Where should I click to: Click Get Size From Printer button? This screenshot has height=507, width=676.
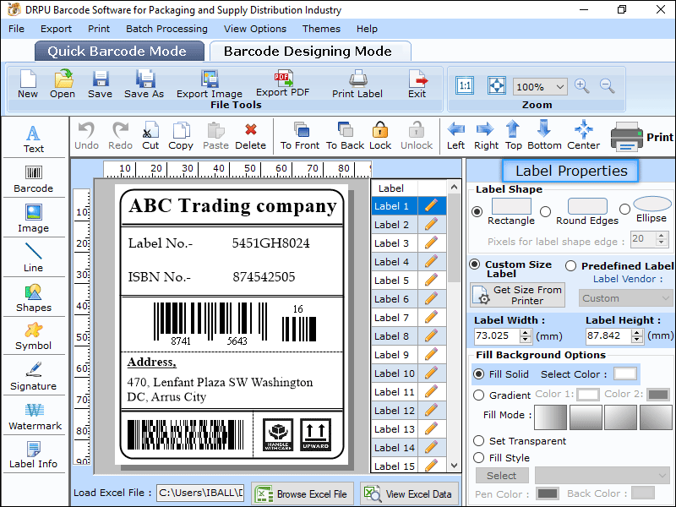pyautogui.click(x=517, y=295)
